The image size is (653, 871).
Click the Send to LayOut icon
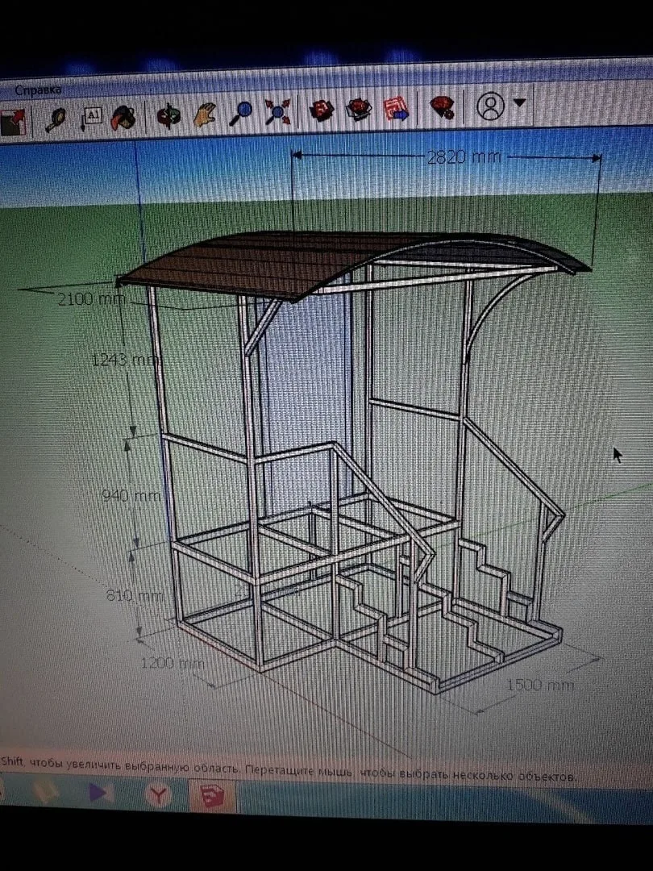(x=397, y=108)
